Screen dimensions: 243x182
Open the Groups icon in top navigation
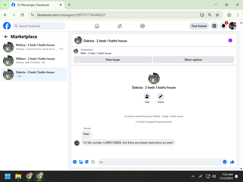point(142,26)
